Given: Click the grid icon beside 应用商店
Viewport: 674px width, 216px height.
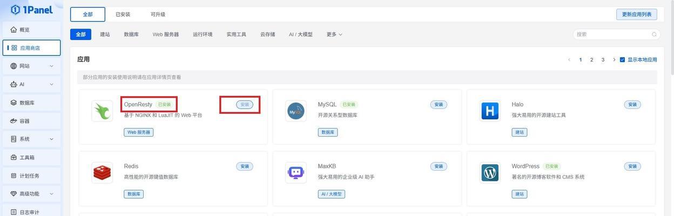Looking at the screenshot, I should pyautogui.click(x=14, y=48).
